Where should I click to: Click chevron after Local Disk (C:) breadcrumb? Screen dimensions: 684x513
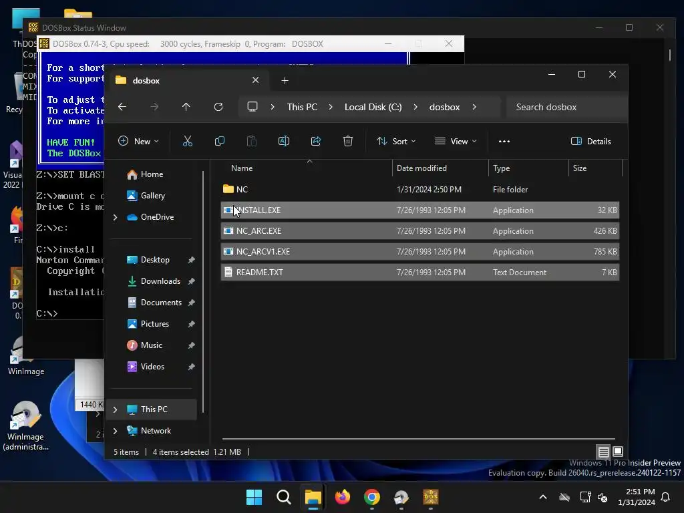(415, 107)
